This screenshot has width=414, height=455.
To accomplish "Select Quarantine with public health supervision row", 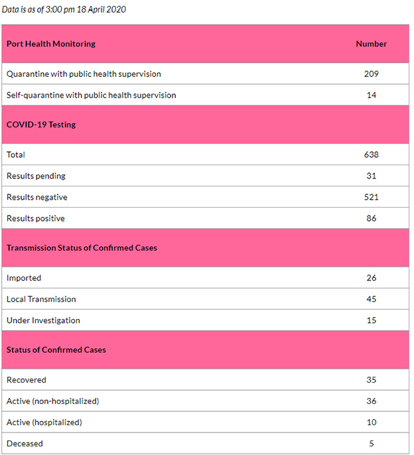I will tap(205, 74).
